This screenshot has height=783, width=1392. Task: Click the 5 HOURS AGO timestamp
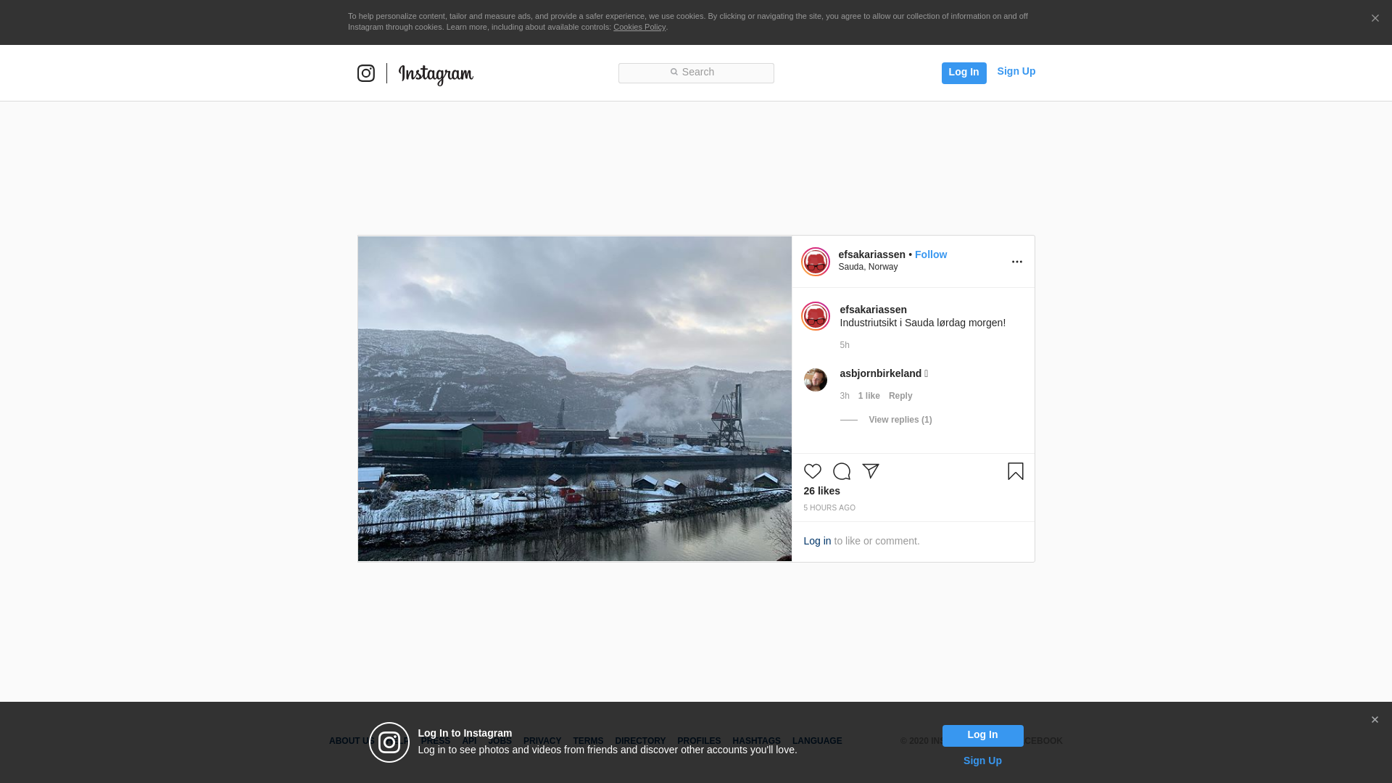[829, 507]
